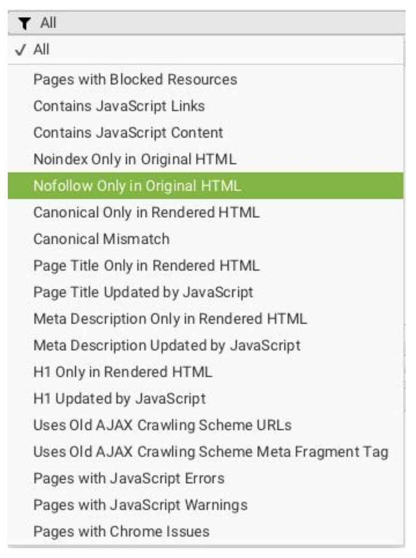Pick Contains JavaScript Content filter
This screenshot has width=416, height=558.
coord(206,133)
